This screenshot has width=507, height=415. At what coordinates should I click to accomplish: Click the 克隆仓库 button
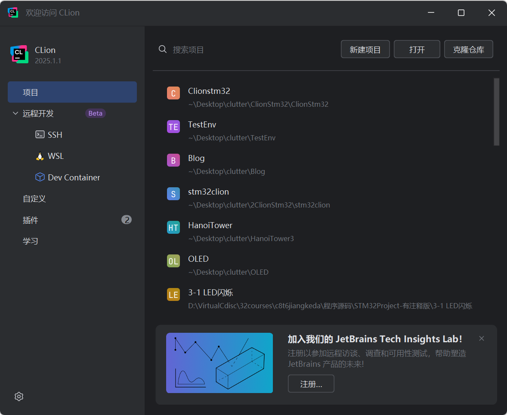(469, 49)
